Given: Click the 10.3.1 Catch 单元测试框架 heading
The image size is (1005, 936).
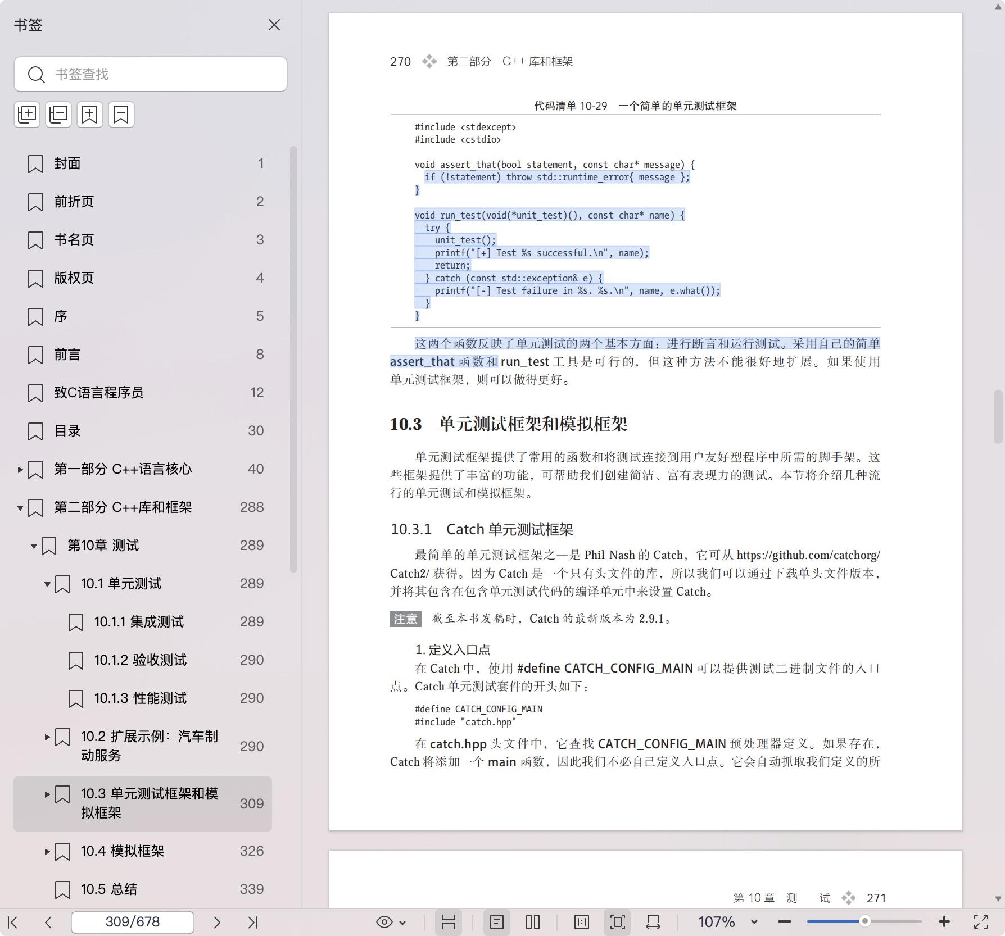Looking at the screenshot, I should [x=482, y=529].
